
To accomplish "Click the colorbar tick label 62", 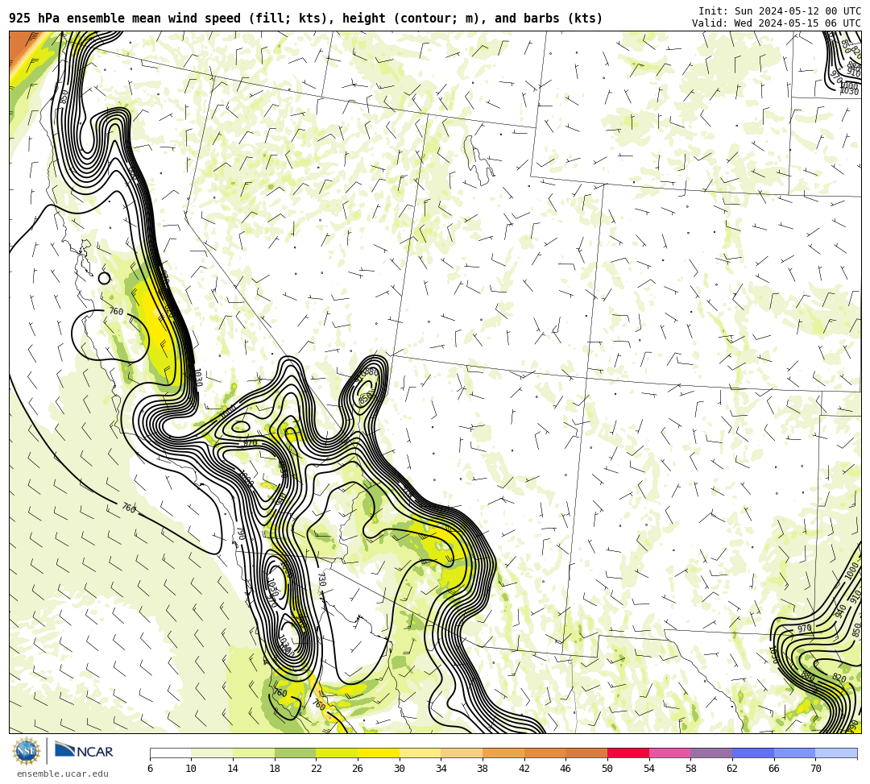I will 732,769.
